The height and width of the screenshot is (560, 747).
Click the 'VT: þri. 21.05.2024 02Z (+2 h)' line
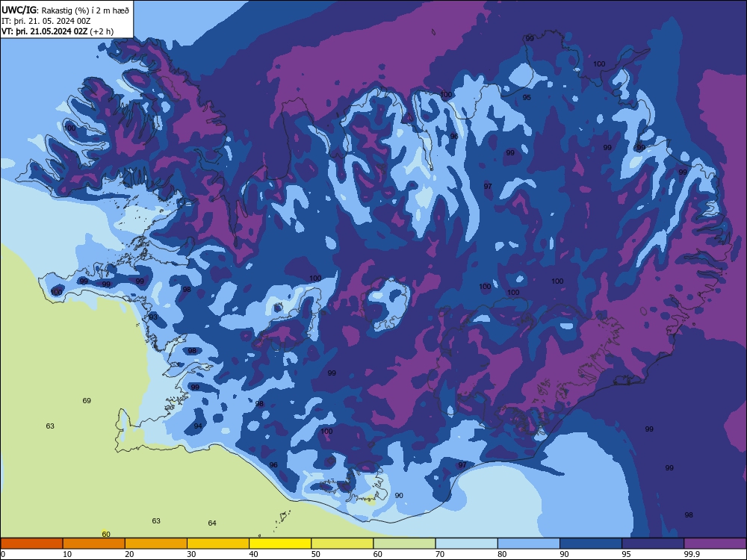(58, 31)
